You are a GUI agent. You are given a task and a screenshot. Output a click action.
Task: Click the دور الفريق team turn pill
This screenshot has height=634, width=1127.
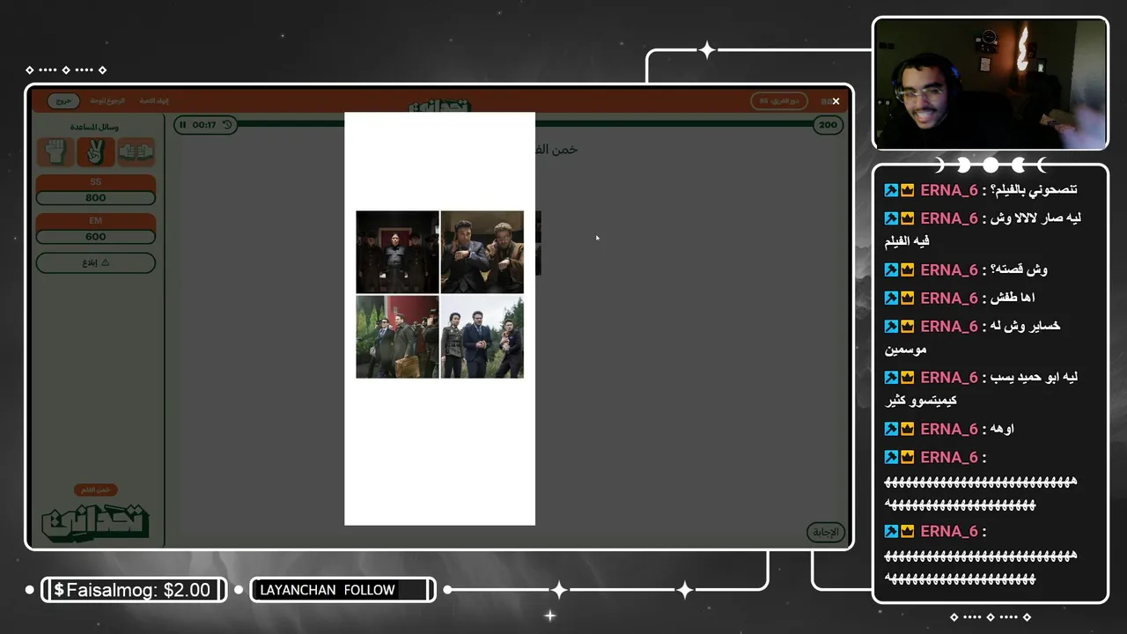tap(779, 101)
